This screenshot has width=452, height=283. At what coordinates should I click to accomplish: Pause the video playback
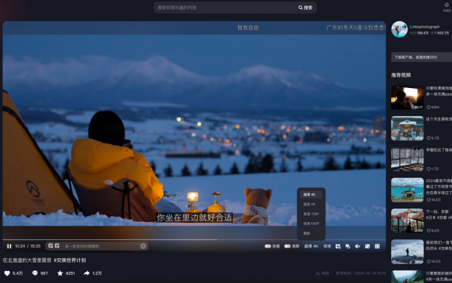point(9,246)
